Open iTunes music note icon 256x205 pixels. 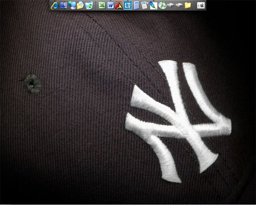[x=162, y=5]
